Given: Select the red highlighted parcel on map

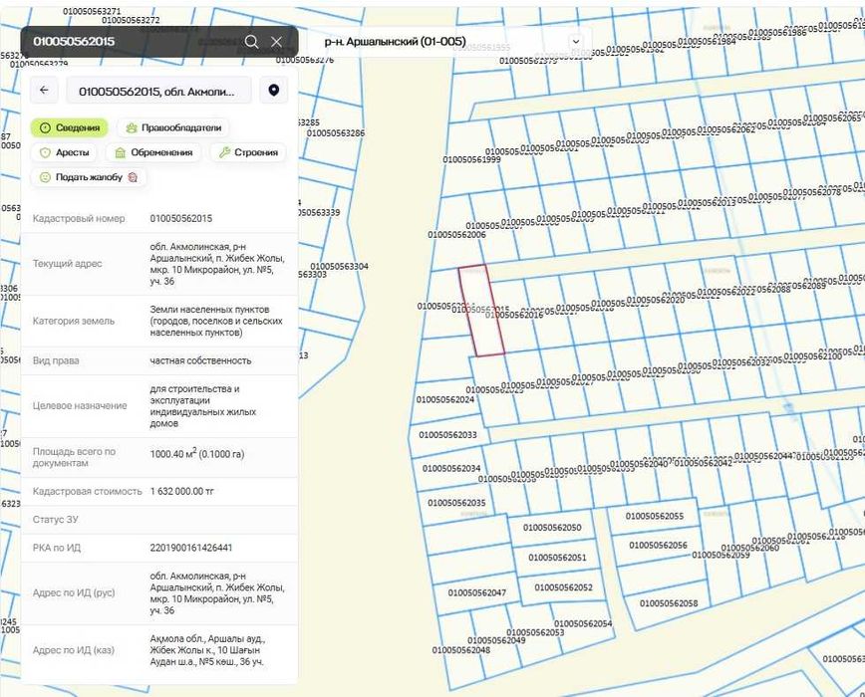Looking at the screenshot, I should 481,311.
